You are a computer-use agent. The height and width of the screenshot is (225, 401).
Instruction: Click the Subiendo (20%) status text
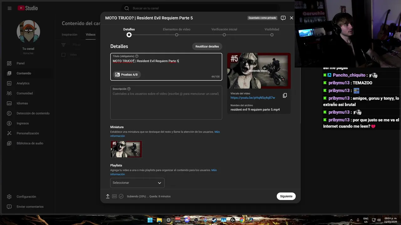pos(149,196)
